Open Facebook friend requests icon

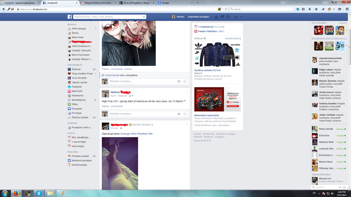coord(216,17)
